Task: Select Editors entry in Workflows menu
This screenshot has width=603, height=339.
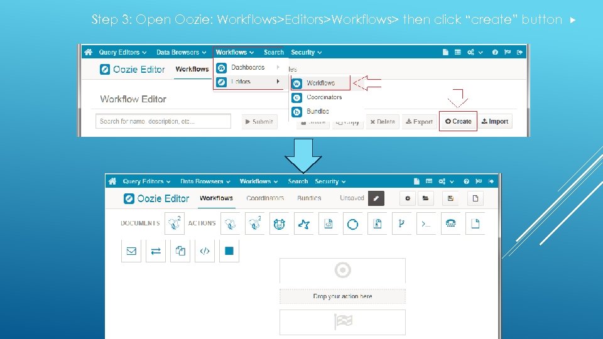Action: click(x=248, y=82)
